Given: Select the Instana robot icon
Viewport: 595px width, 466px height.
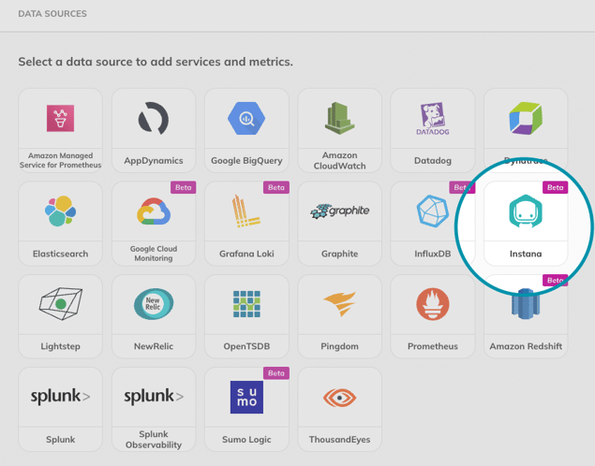Looking at the screenshot, I should pyautogui.click(x=526, y=211).
